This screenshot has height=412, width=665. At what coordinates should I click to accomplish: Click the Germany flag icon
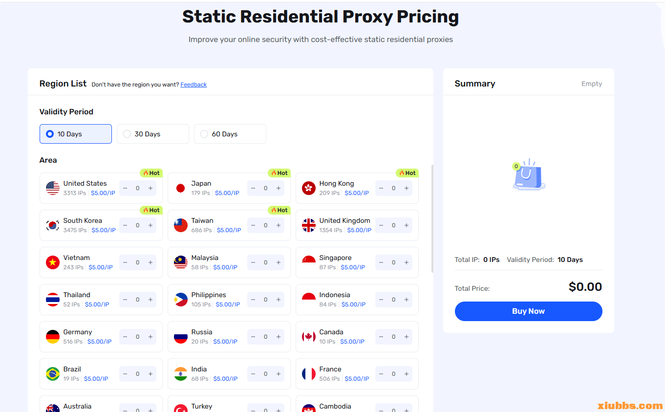tap(53, 337)
